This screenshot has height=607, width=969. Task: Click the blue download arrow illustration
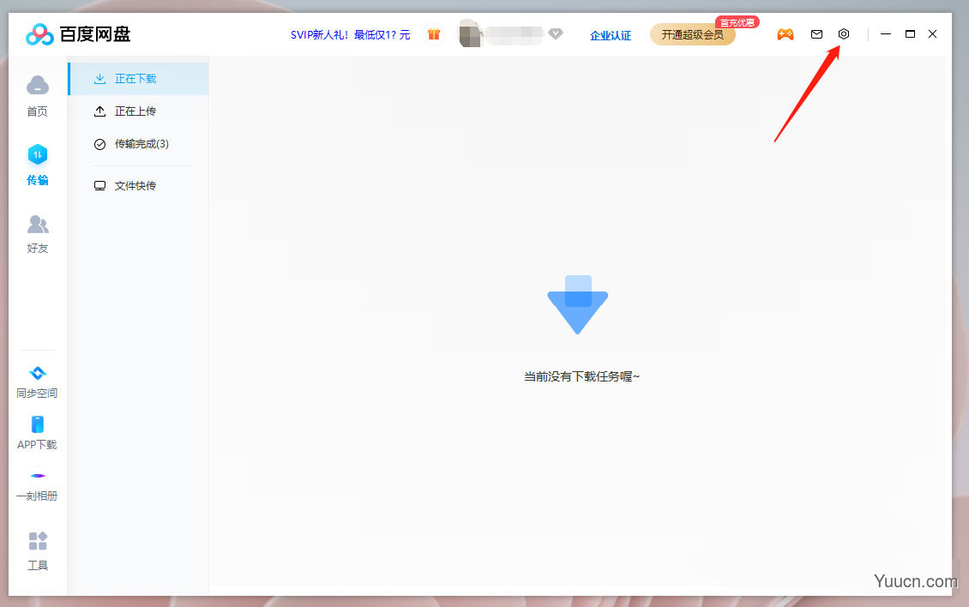coord(578,304)
